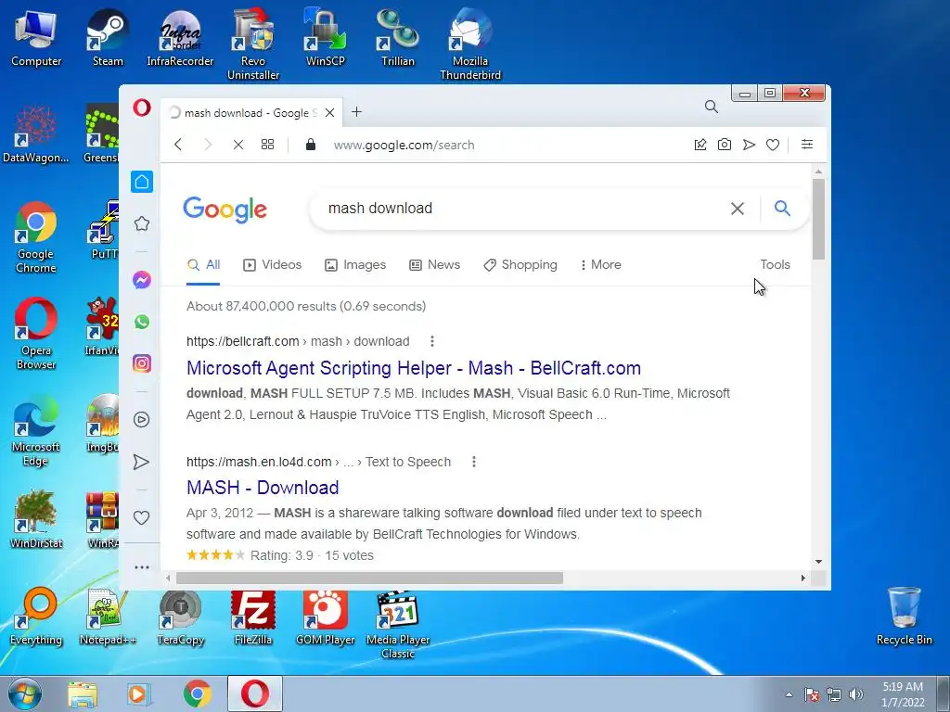Open Instagram in the Opera sidebar

[142, 363]
